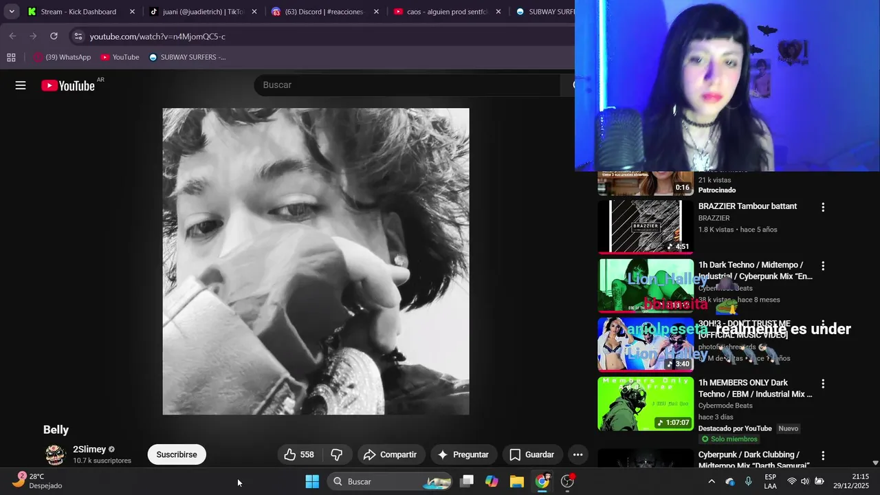880x495 pixels.
Task: Reload the current page
Action: coord(54,36)
